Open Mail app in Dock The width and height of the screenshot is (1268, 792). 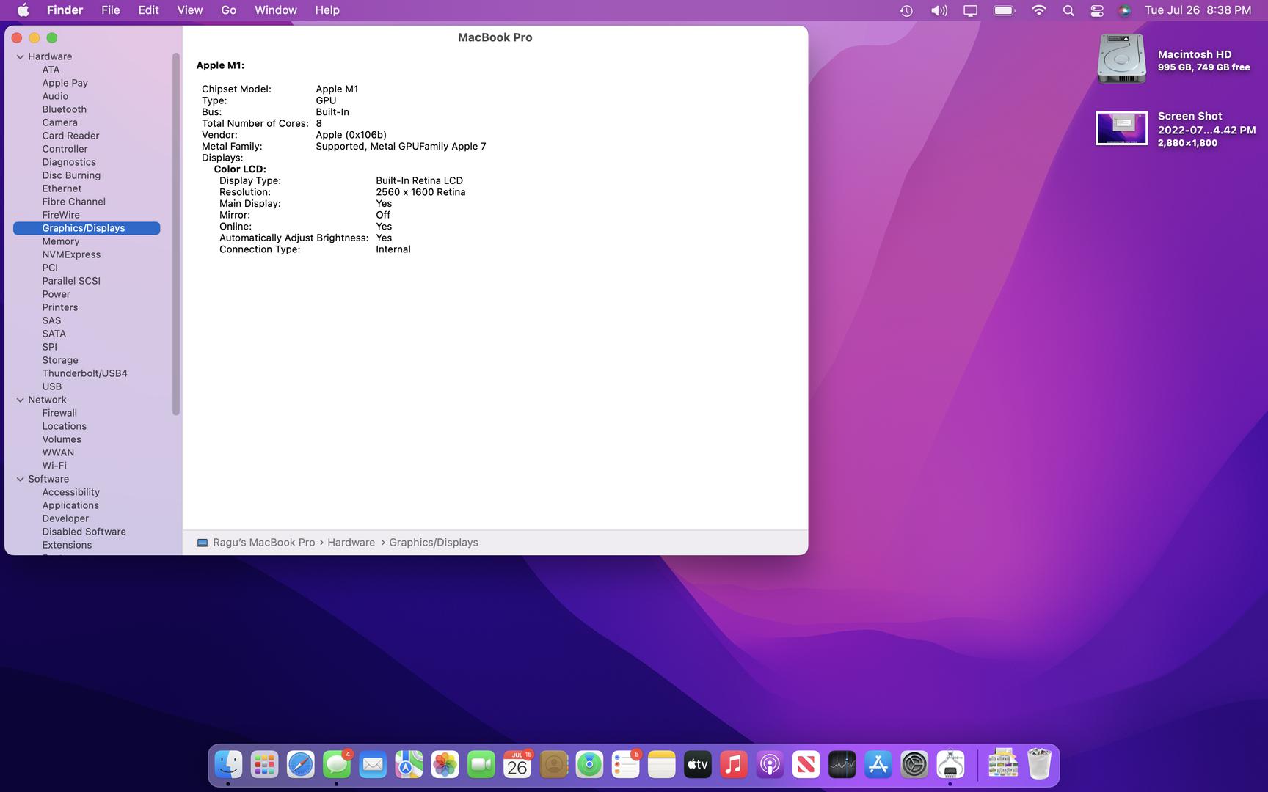(373, 765)
